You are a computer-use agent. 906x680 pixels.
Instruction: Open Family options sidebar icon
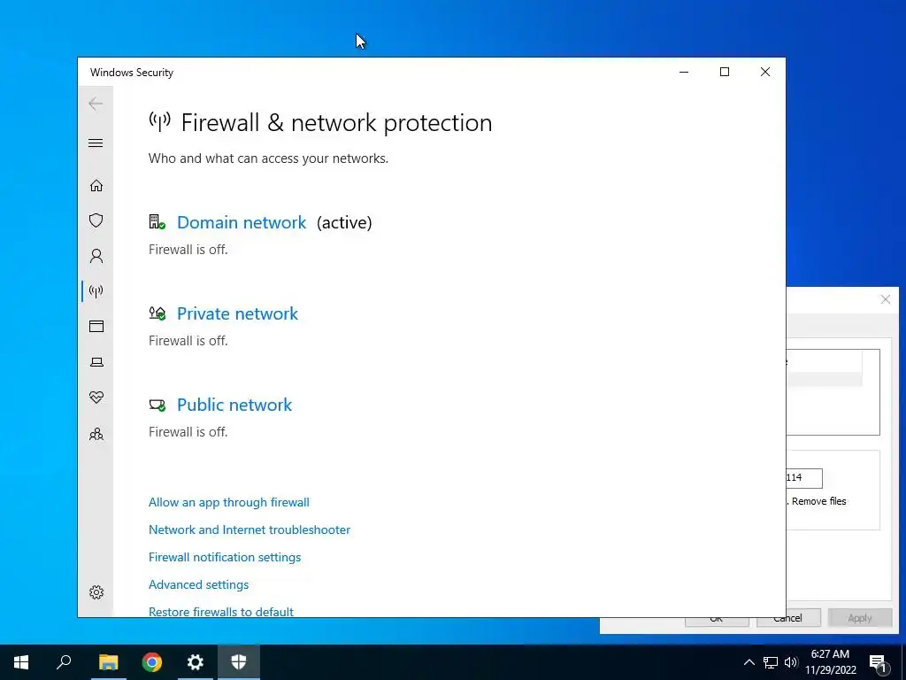coord(96,434)
